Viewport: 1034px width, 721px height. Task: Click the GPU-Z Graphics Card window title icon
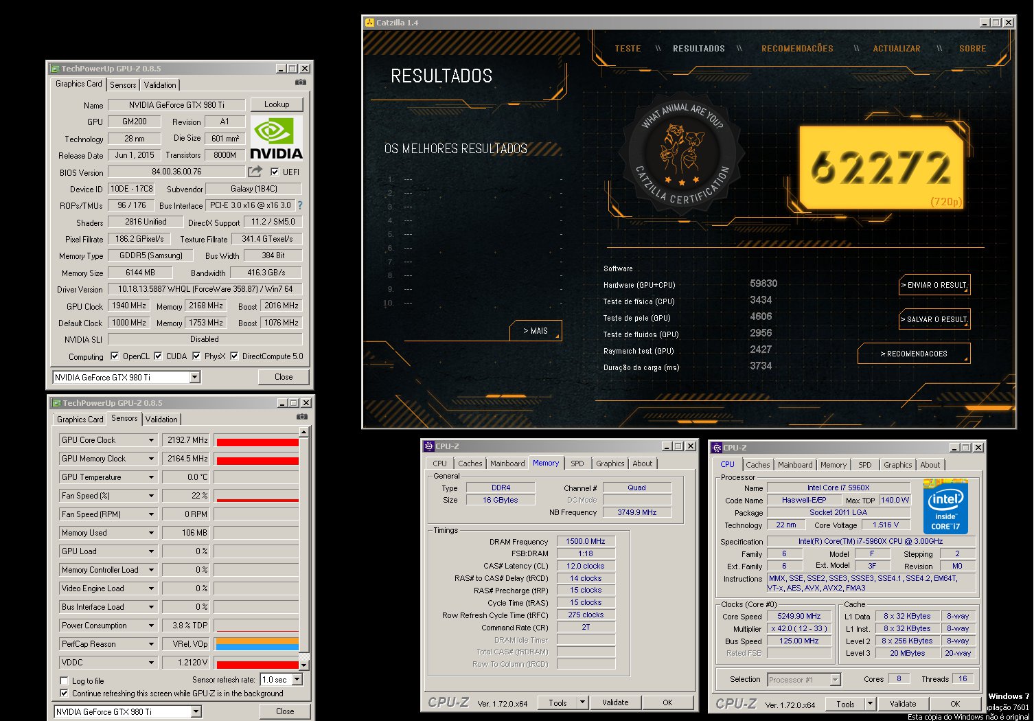pos(55,69)
